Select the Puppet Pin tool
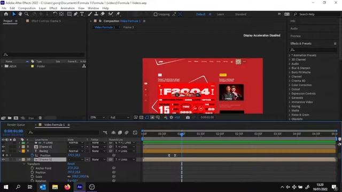 coord(118,14)
